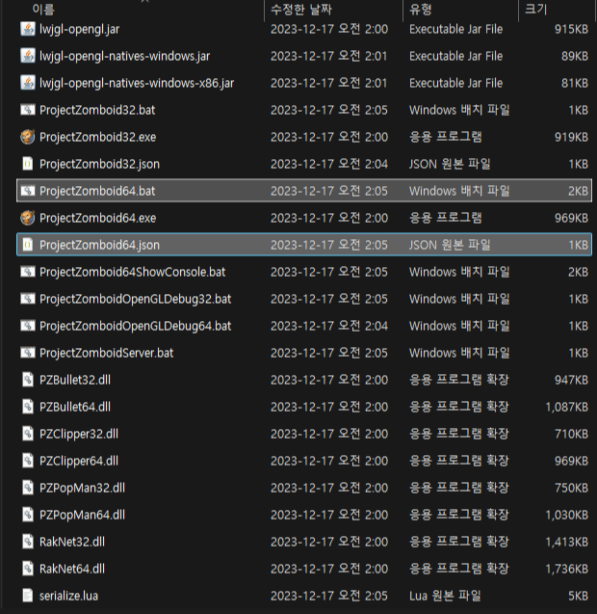This screenshot has width=597, height=614.
Task: Select the file name ProjectZomboid64.bat
Action: [x=97, y=191]
